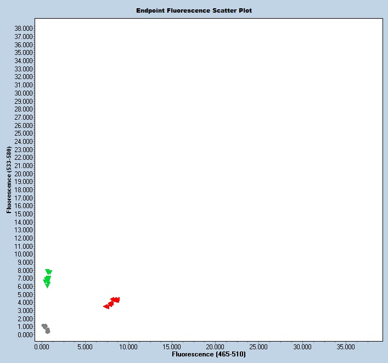Click the 38.000 y-axis tick label
This screenshot has height=363, width=388.
[x=24, y=29]
